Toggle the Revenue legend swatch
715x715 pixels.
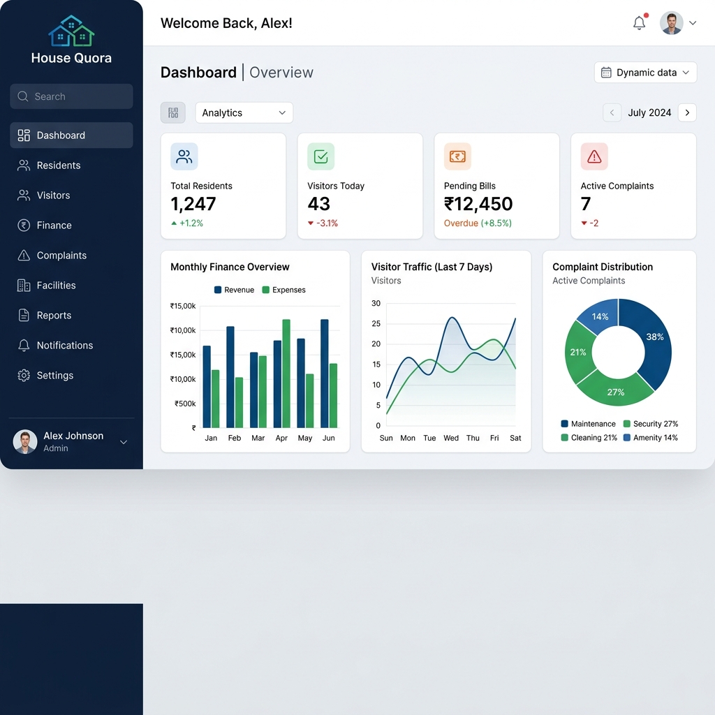click(218, 290)
